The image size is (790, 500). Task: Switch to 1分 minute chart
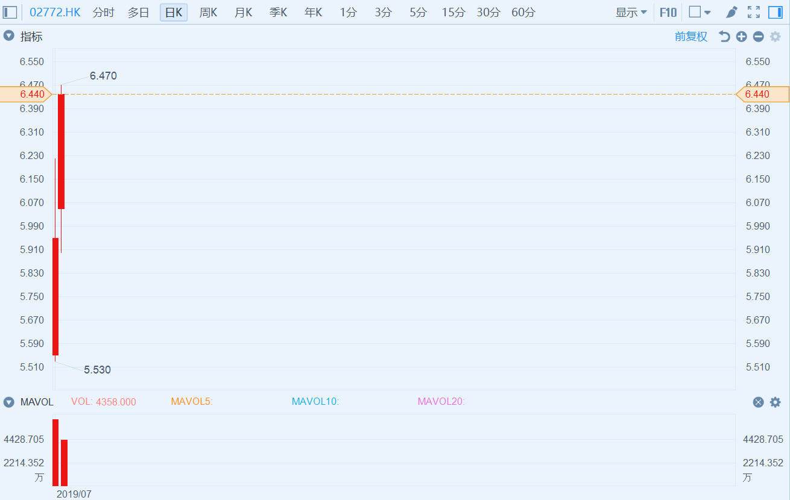point(348,12)
